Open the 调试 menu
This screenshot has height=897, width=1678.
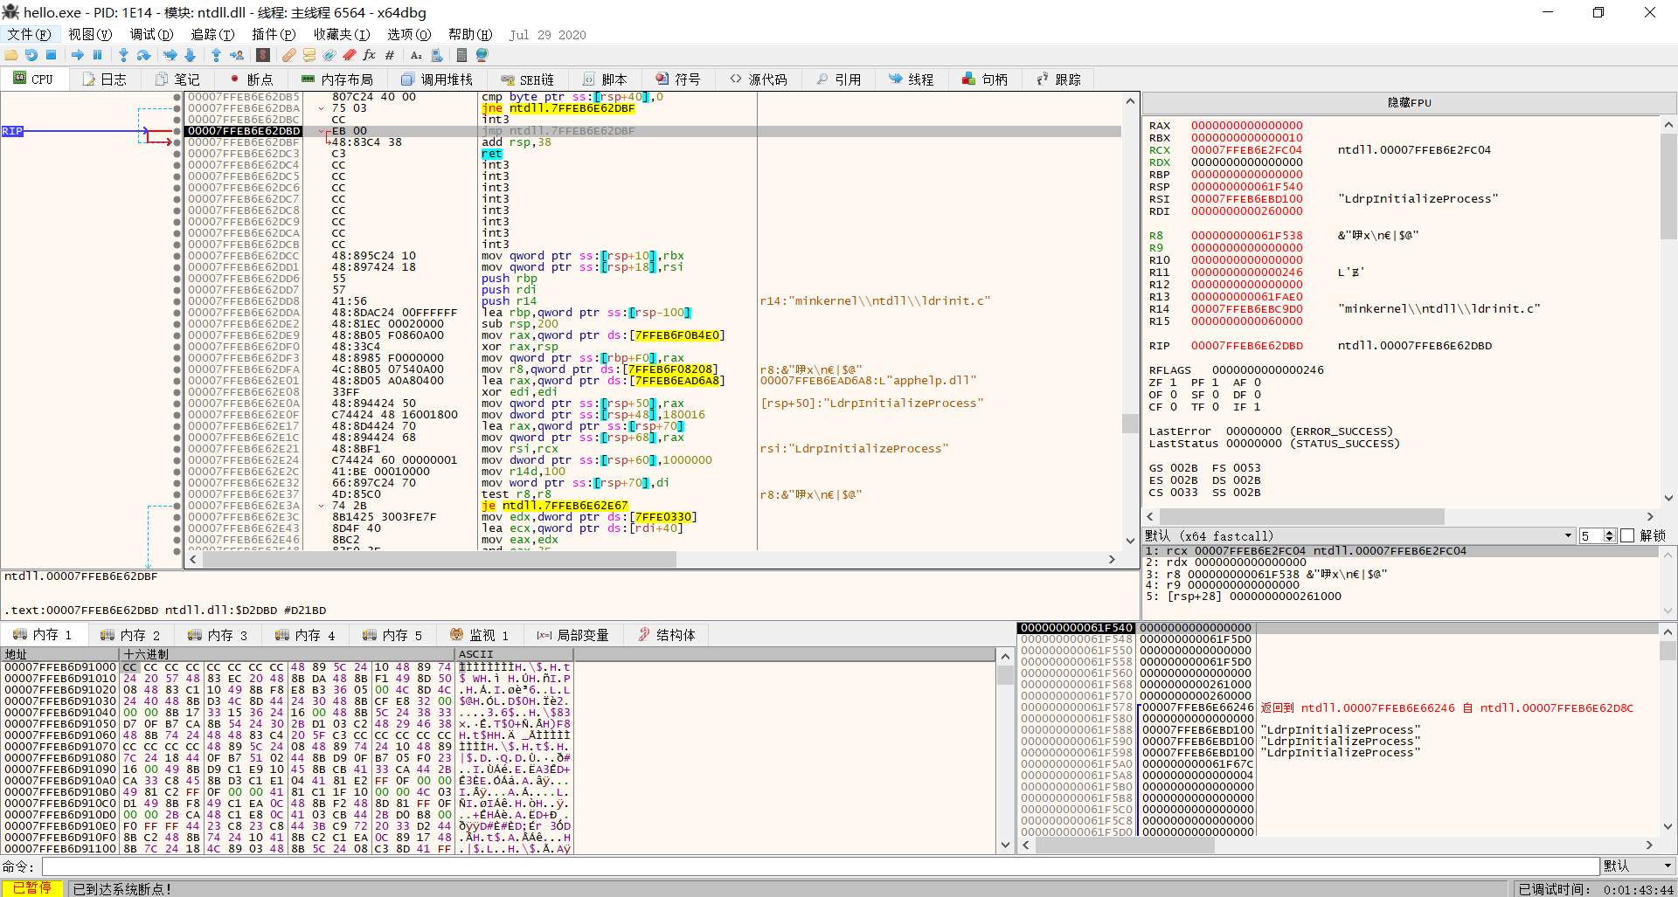151,34
